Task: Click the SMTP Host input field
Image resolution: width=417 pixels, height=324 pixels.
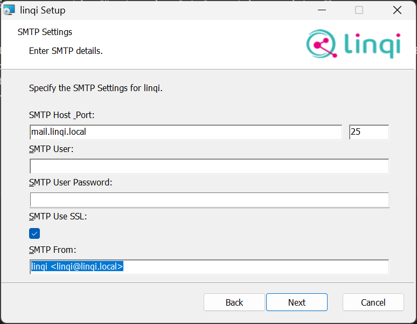Action: point(186,132)
